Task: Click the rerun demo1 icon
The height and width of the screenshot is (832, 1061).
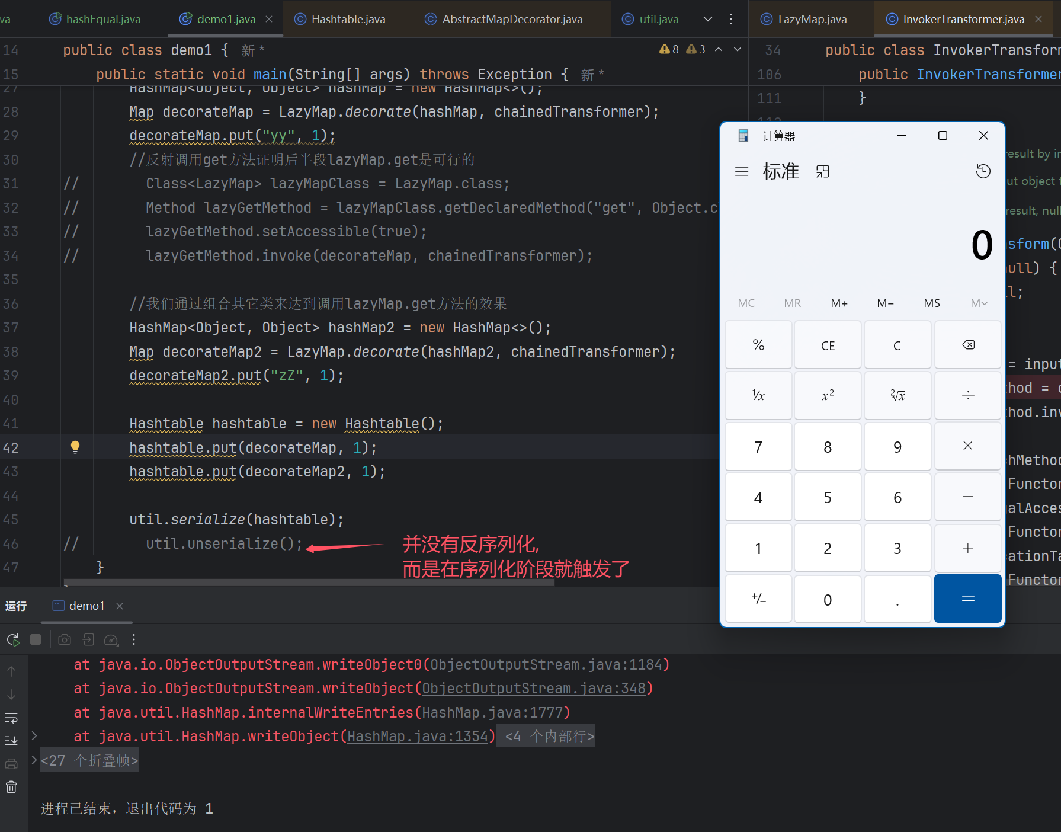Action: click(12, 639)
